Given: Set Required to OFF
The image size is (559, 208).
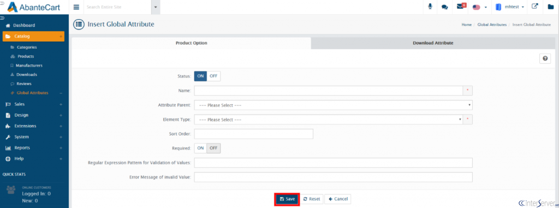Looking at the screenshot, I should (x=213, y=148).
